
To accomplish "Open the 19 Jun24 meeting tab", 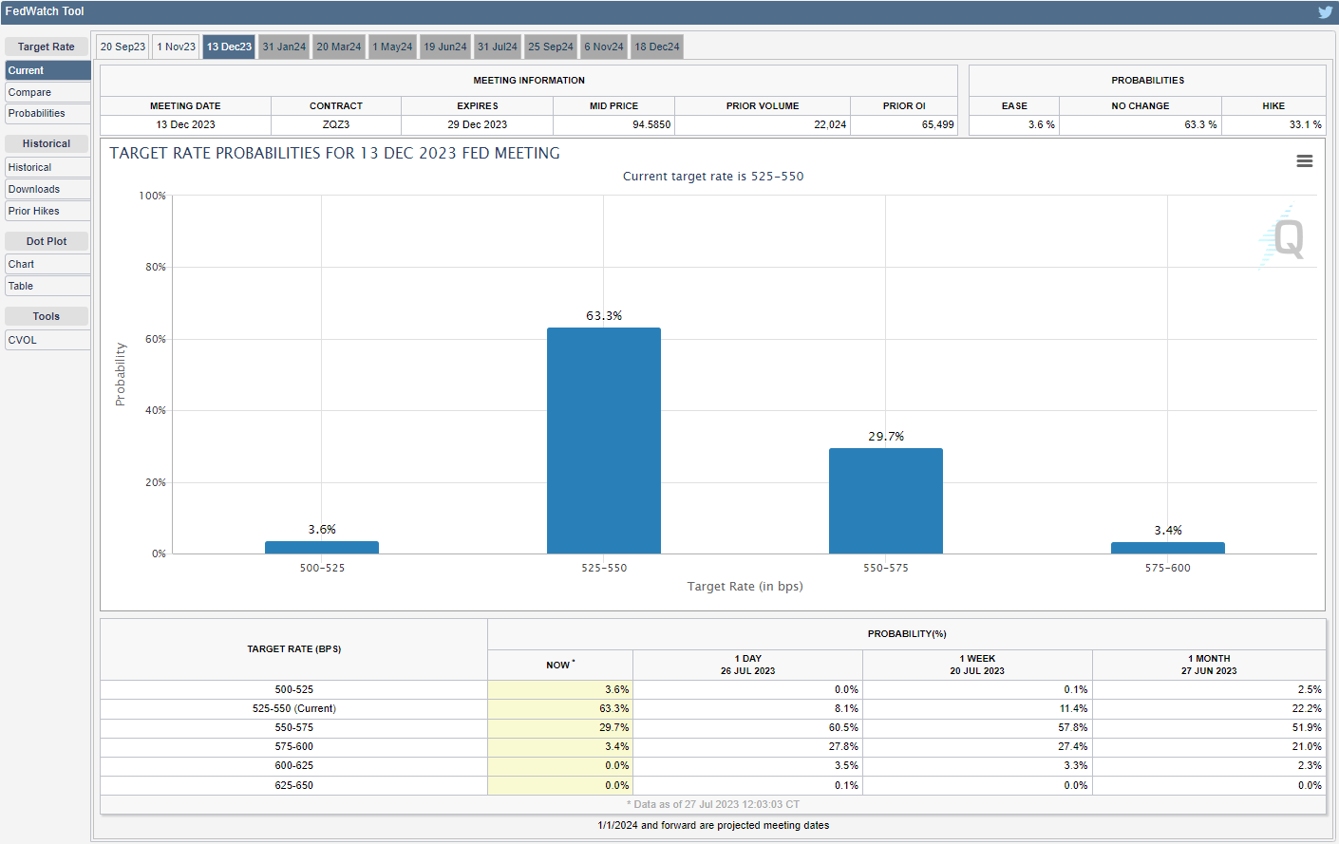I will [x=445, y=47].
